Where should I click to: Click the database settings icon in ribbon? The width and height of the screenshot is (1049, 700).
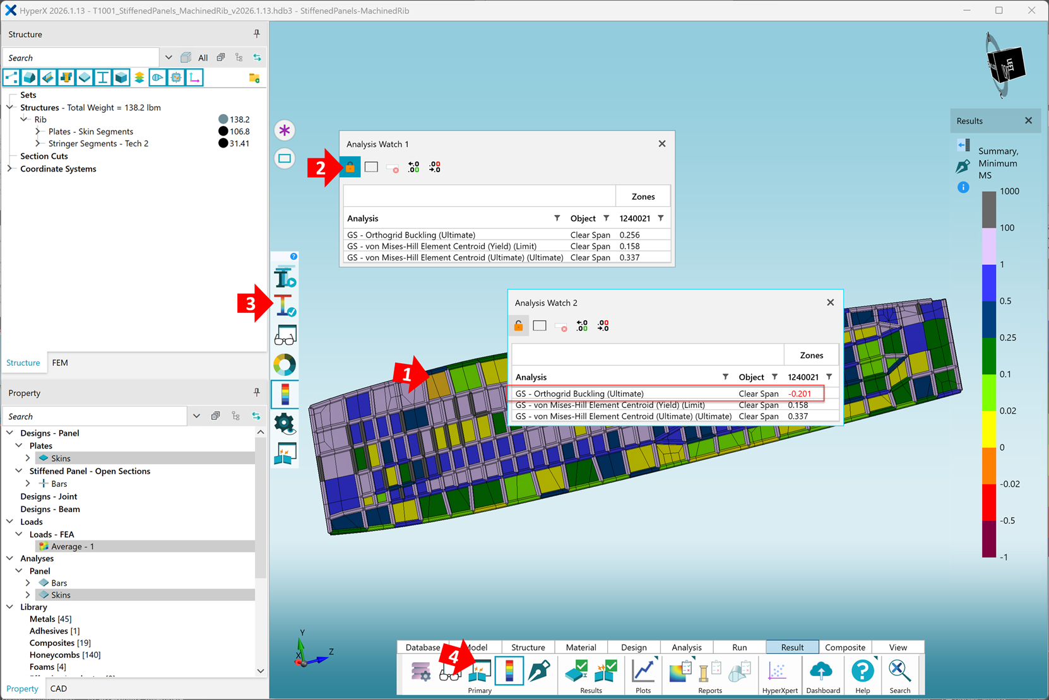coord(420,671)
